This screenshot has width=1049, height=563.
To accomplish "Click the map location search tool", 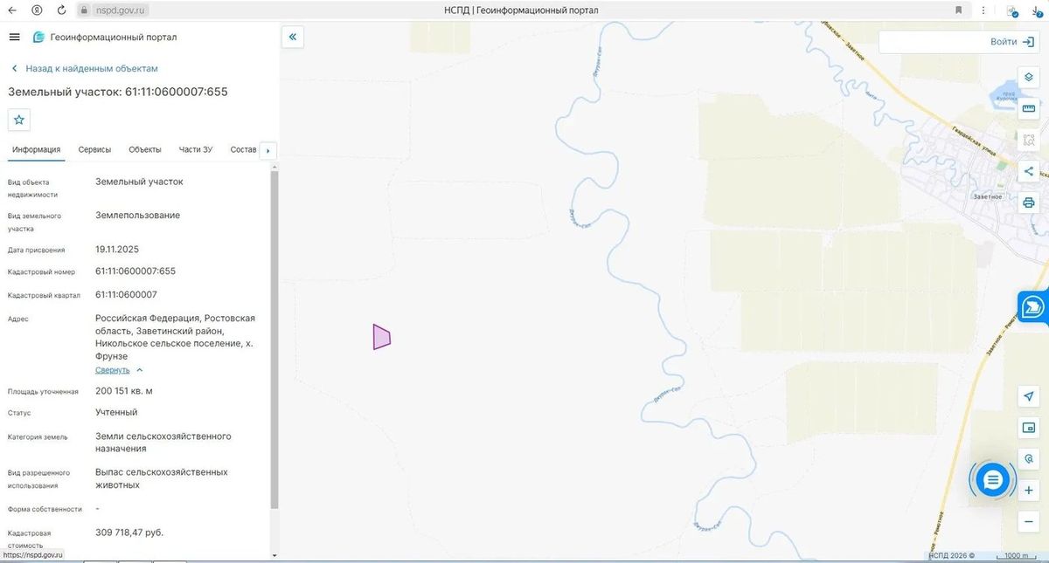I will [1029, 459].
